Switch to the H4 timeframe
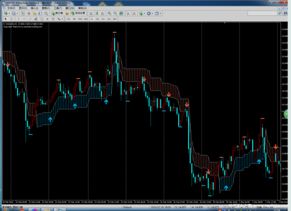291x211 pixels. 97,19
